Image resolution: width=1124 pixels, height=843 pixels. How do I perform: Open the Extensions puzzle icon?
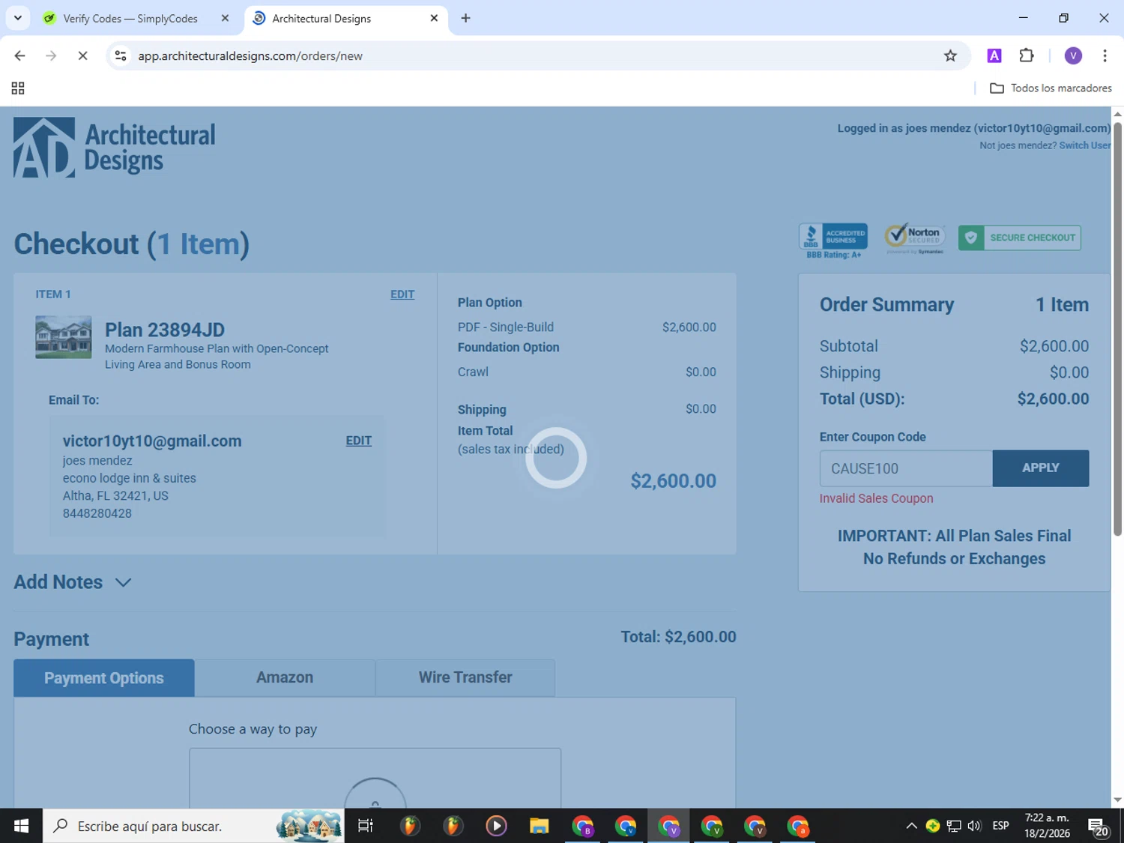click(x=1027, y=55)
